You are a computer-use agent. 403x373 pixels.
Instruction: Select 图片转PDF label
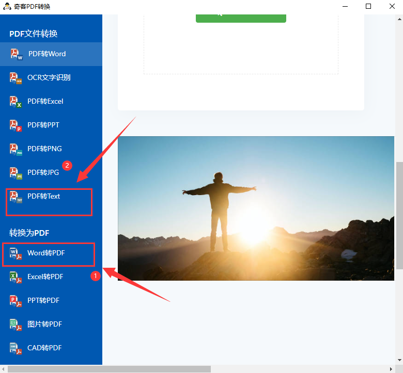click(44, 324)
